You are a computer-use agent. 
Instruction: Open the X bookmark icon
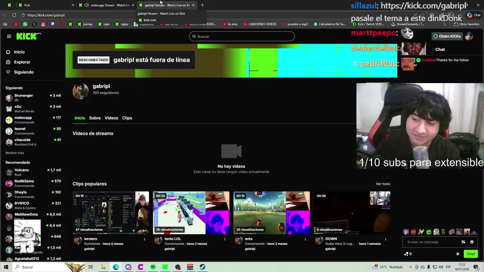(34, 24)
